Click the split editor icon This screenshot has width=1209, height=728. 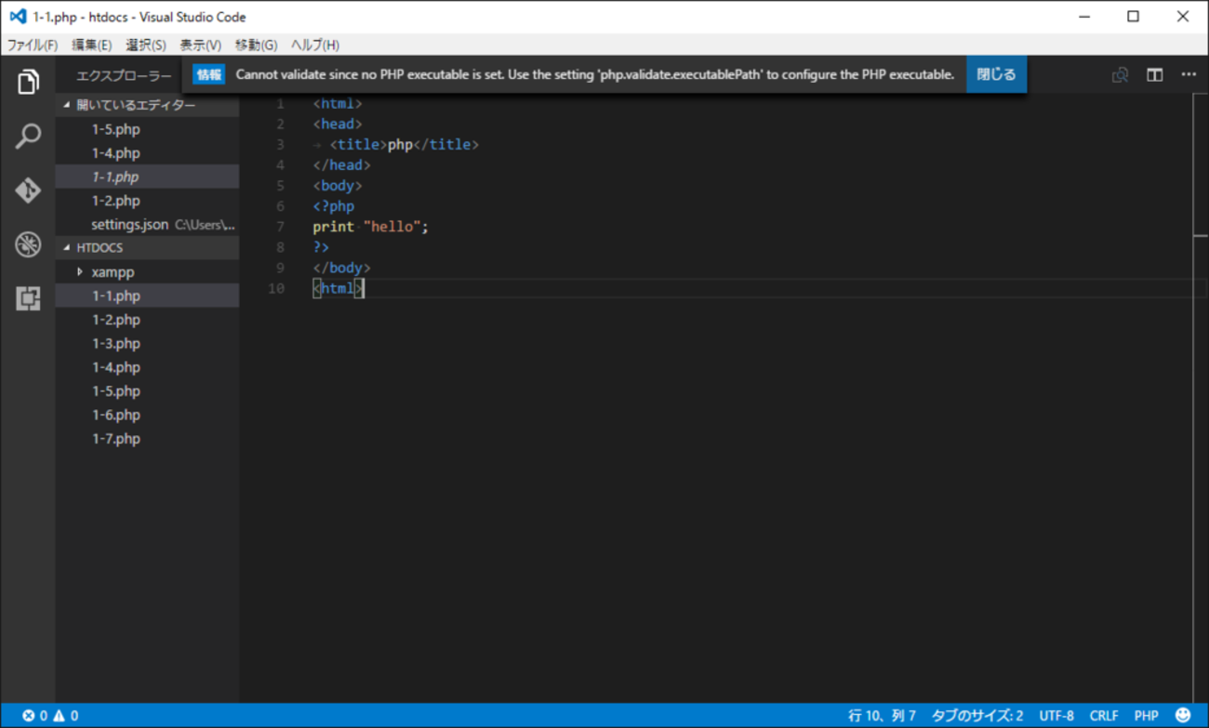tap(1154, 75)
